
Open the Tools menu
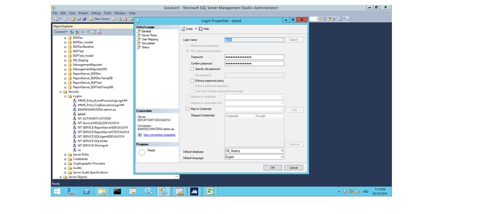click(107, 13)
